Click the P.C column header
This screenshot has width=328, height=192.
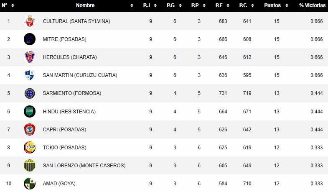[x=243, y=5]
